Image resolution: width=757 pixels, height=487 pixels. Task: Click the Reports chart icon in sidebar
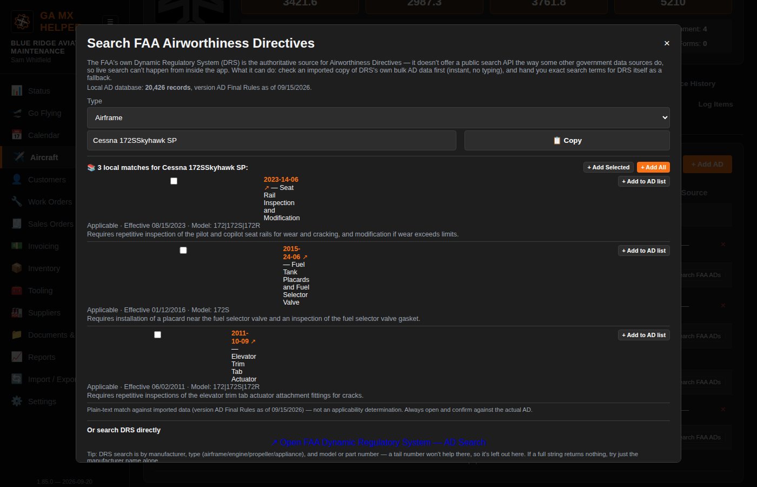pyautogui.click(x=17, y=357)
